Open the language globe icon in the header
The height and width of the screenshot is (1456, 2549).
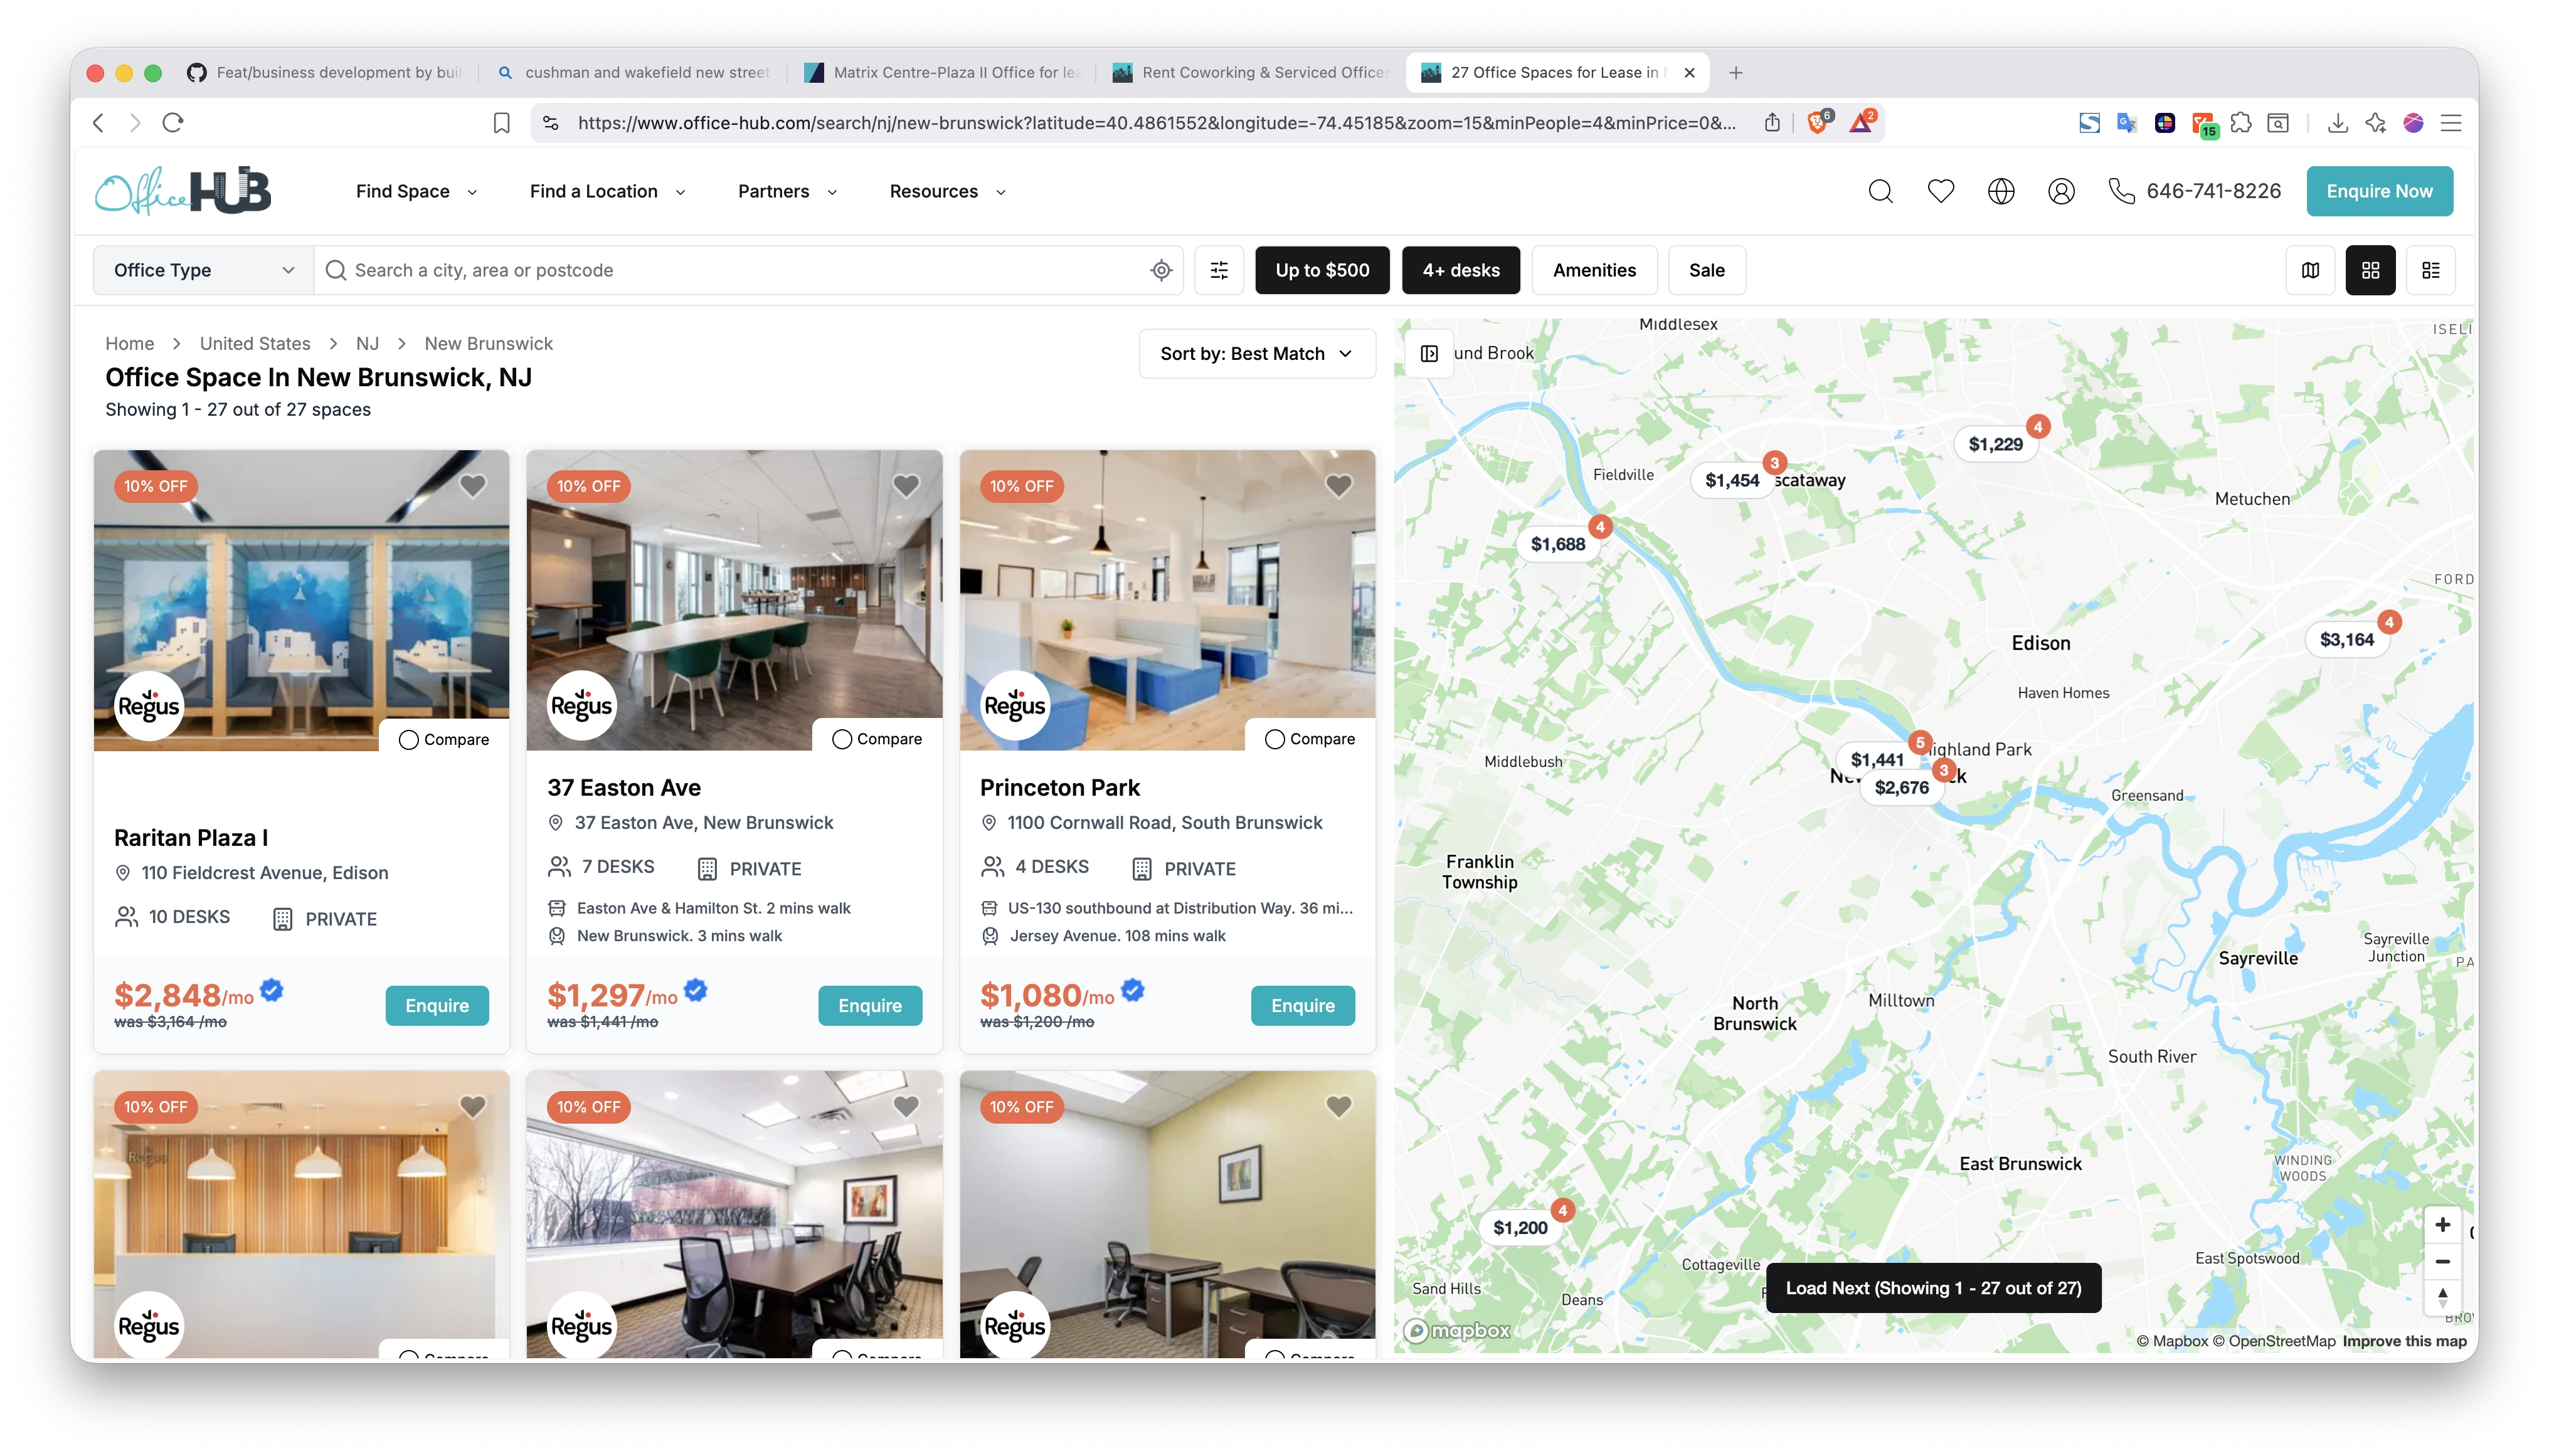click(2001, 191)
